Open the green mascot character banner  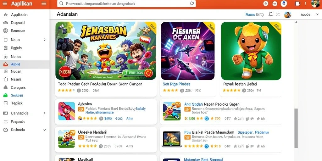tap(251, 51)
